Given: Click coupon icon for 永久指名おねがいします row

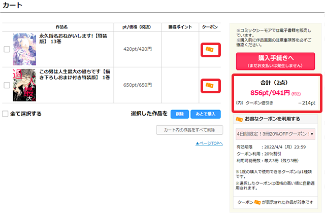Looking at the screenshot, I should pos(209,50).
